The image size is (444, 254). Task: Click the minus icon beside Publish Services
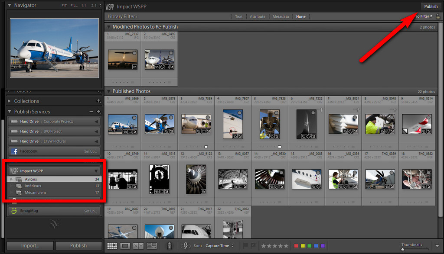point(91,112)
